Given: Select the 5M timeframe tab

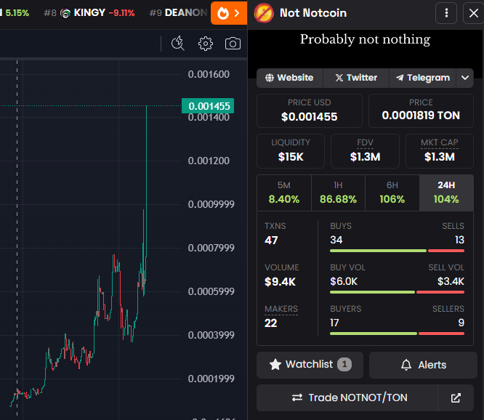Looking at the screenshot, I should click(284, 193).
